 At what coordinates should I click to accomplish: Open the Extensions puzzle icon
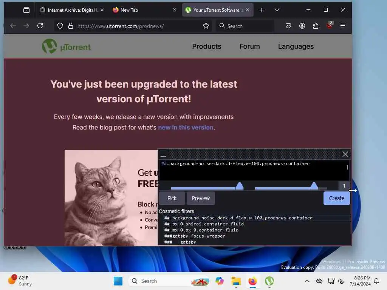316,26
